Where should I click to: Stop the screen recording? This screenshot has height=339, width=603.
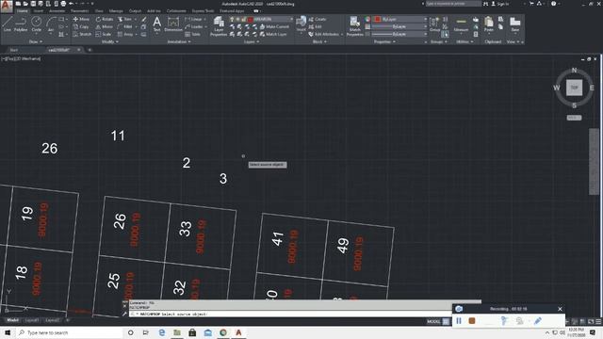(x=472, y=321)
